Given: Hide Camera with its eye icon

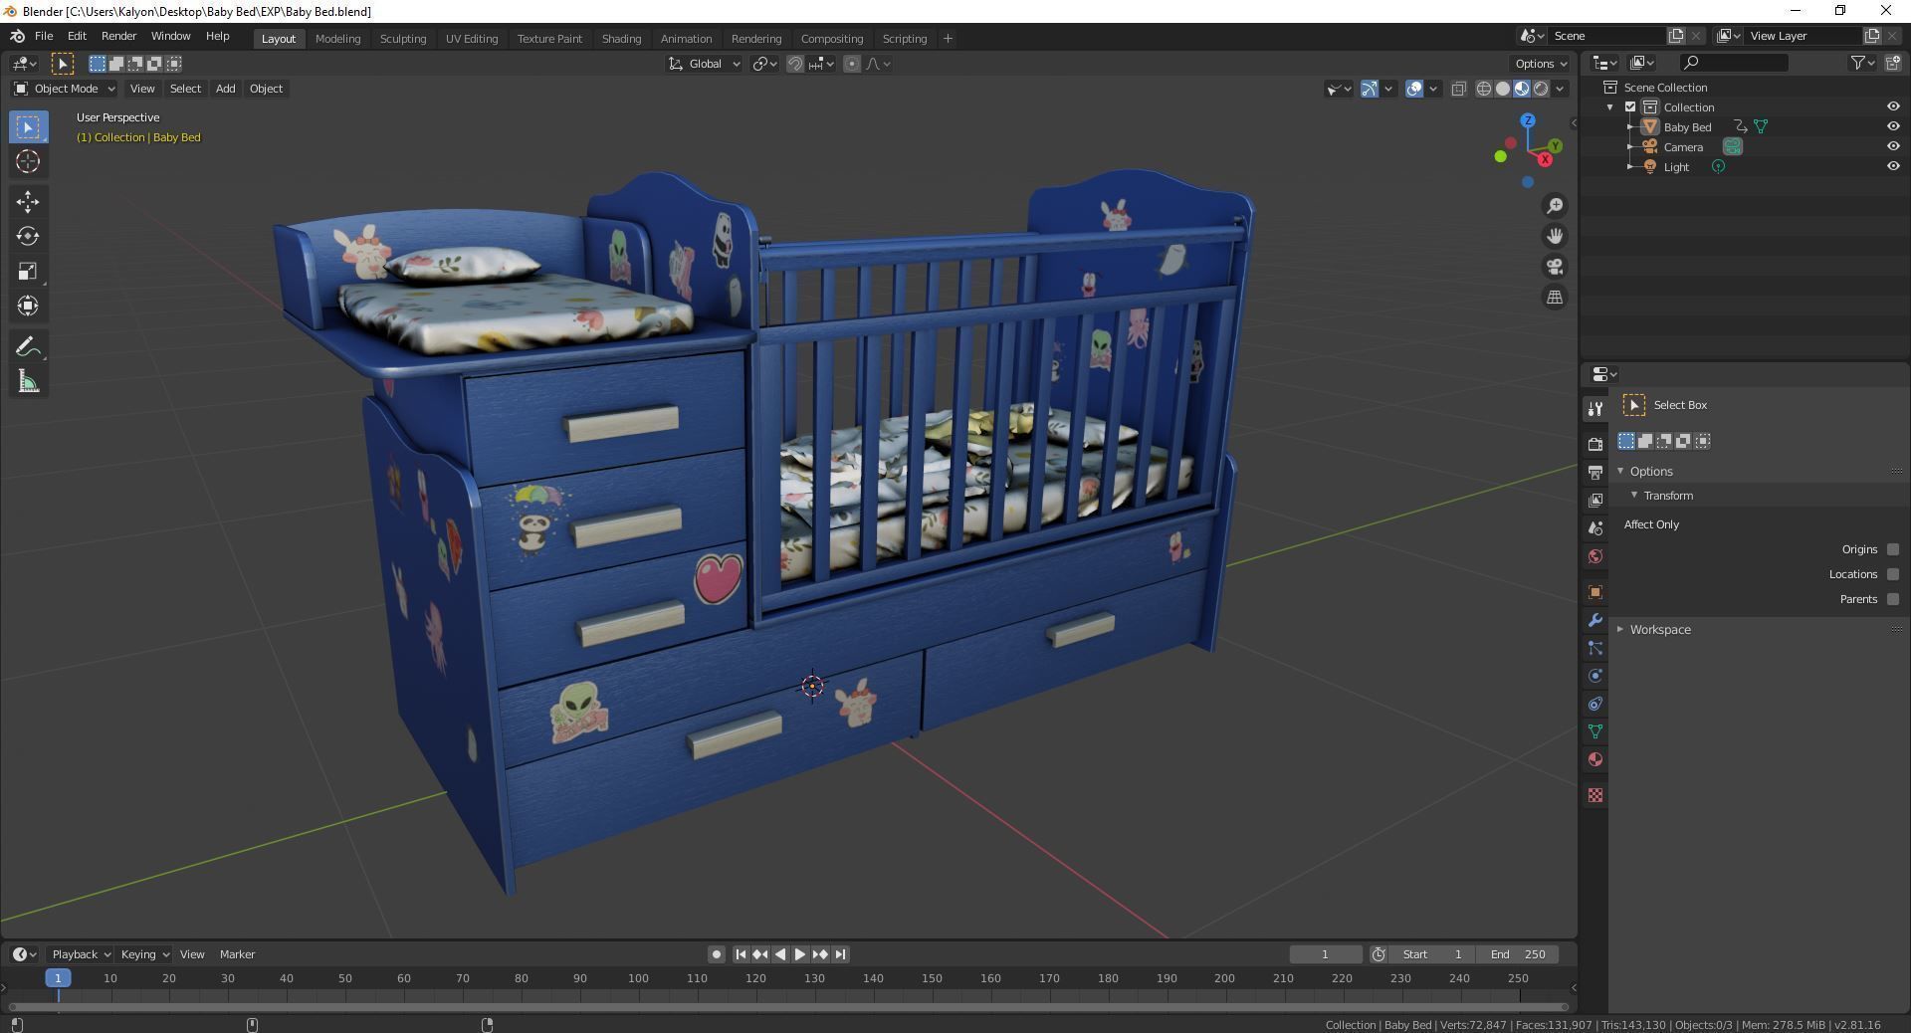Looking at the screenshot, I should [x=1893, y=146].
